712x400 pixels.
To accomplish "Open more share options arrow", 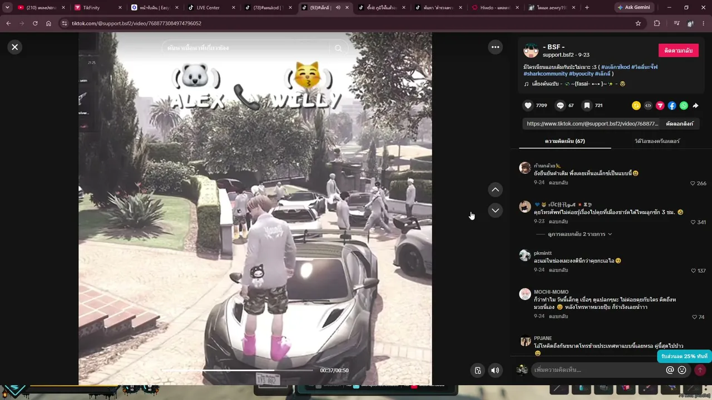I will tap(695, 106).
